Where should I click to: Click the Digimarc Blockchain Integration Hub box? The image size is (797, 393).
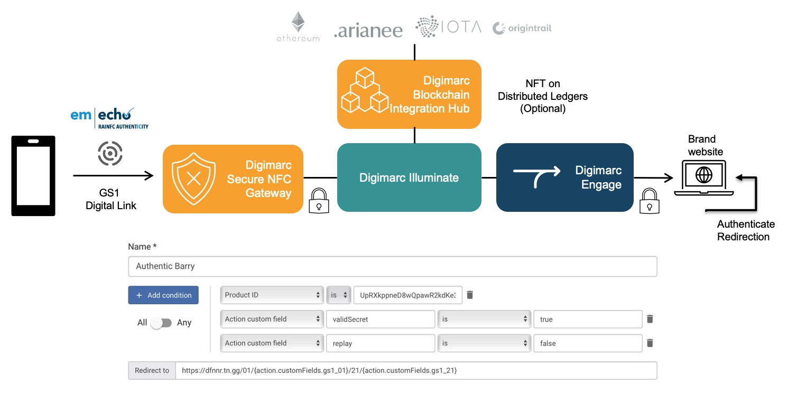(409, 94)
